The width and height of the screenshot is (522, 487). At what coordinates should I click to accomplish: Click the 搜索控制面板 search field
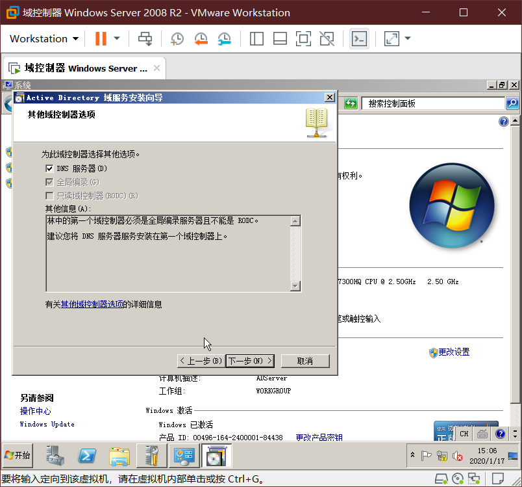433,103
